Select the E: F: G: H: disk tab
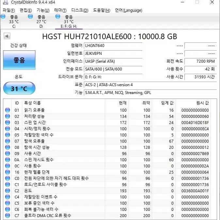Viewport: 220px width, 220px height. pos(69,22)
